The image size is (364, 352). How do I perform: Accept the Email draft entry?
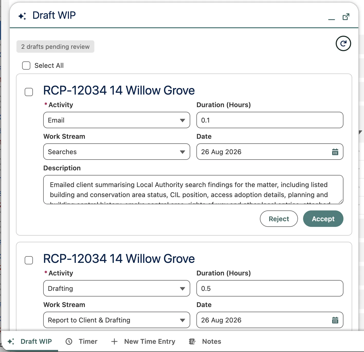point(323,219)
